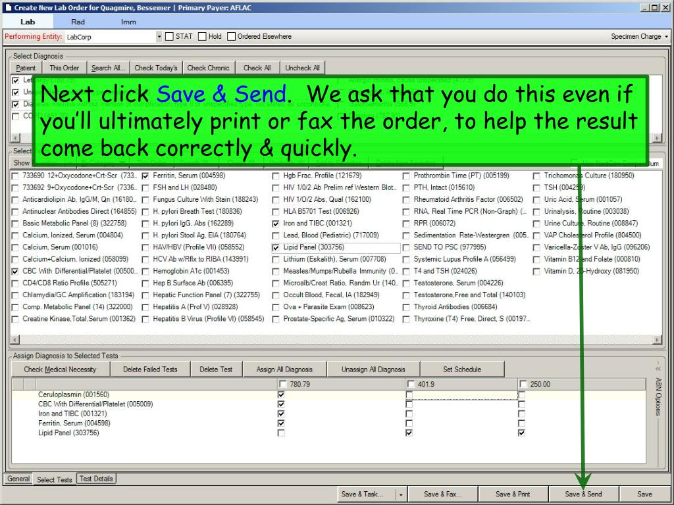Click the Set Schedule button
The image size is (674, 505).
(462, 370)
